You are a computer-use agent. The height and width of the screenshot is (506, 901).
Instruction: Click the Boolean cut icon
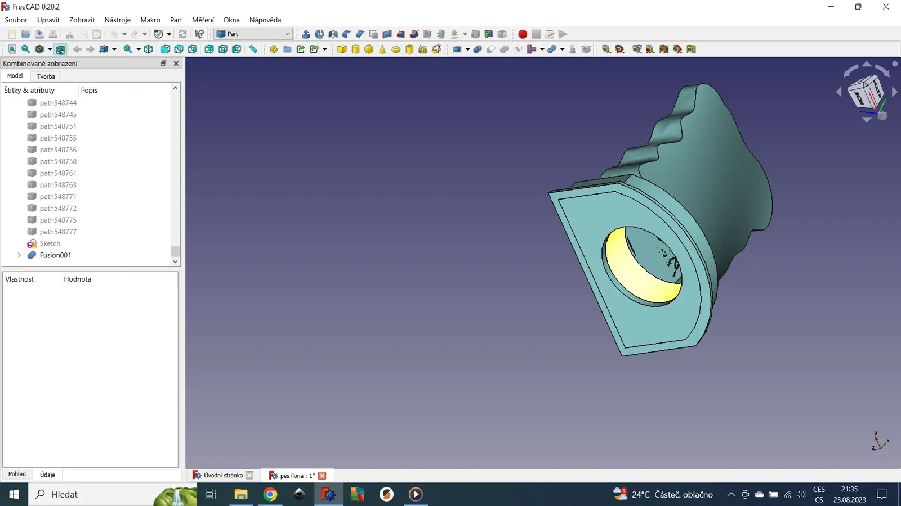(491, 49)
